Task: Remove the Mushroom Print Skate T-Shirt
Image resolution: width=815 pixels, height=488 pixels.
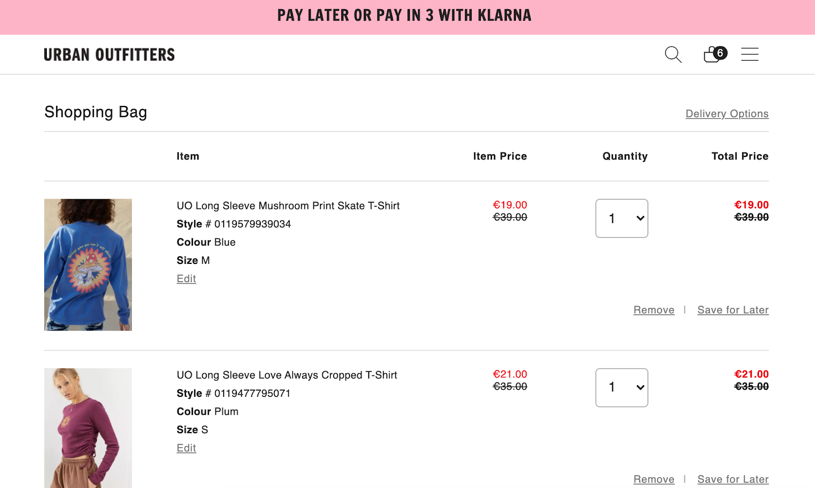Action: click(x=654, y=310)
